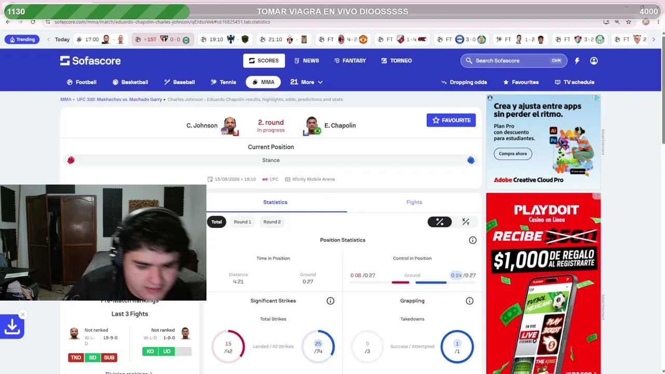Expand the 21 More sports dropdown
This screenshot has width=665, height=374.
point(307,82)
